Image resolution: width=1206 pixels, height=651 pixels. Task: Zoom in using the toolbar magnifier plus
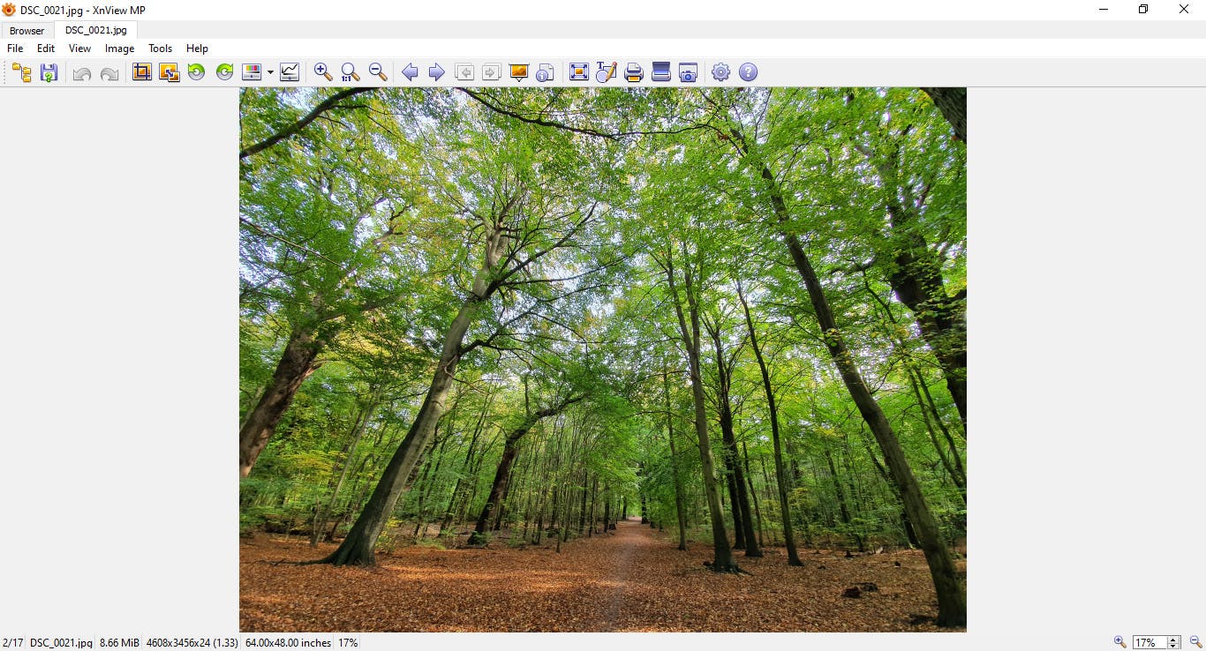[x=324, y=72]
